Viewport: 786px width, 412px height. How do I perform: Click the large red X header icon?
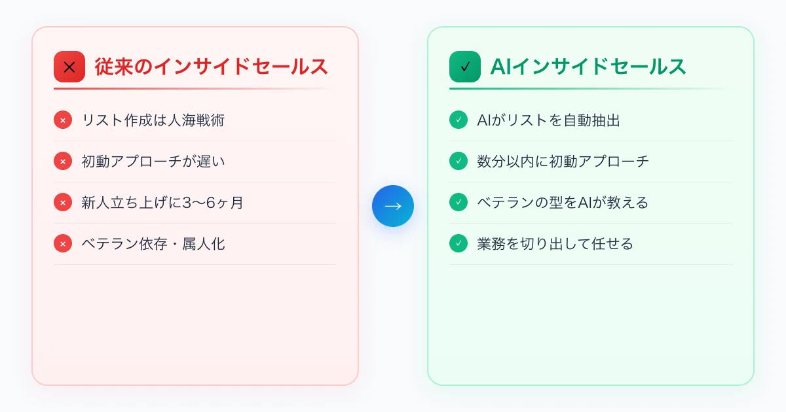click(x=69, y=67)
